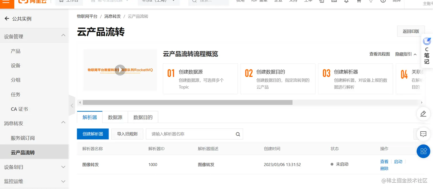Click the search magnifier icon in parser search

point(238,134)
